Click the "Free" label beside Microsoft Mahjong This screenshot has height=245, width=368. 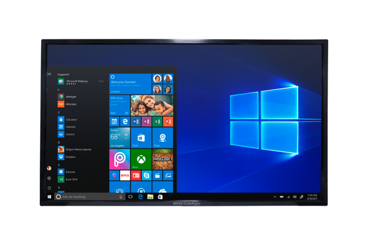pyautogui.click(x=101, y=81)
